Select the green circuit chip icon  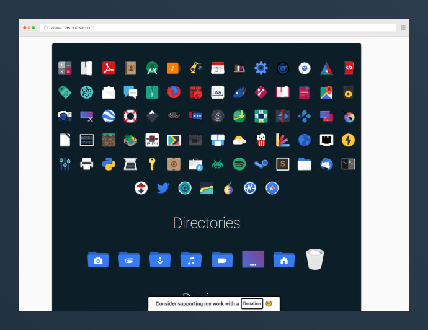click(x=261, y=116)
